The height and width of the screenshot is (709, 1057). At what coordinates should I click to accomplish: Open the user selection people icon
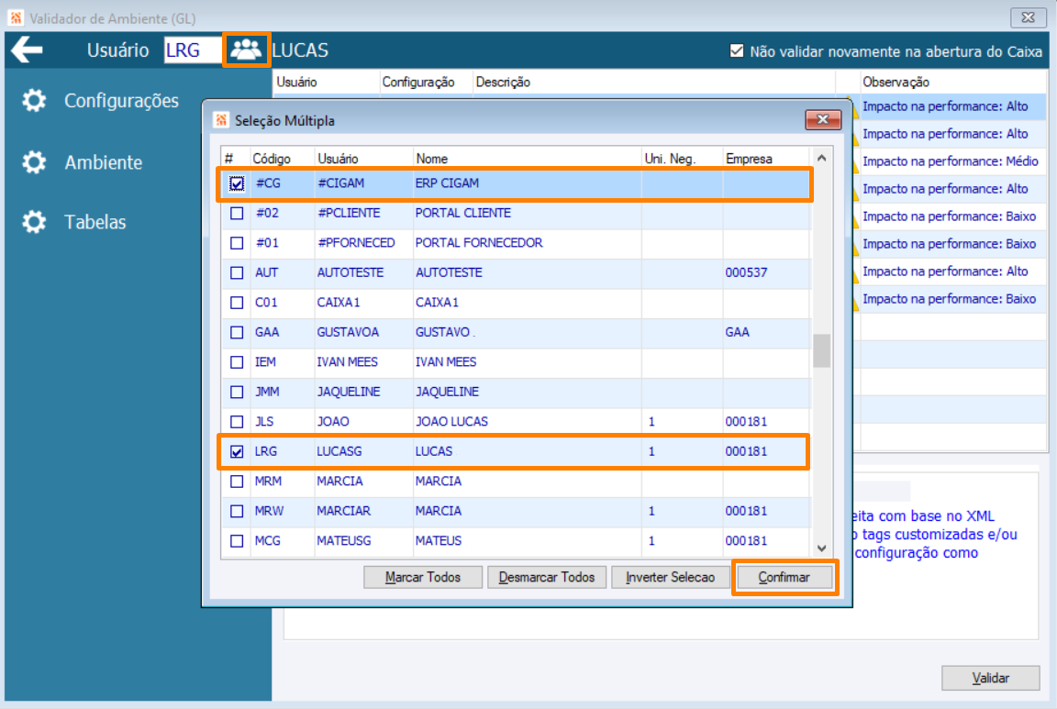tap(246, 50)
